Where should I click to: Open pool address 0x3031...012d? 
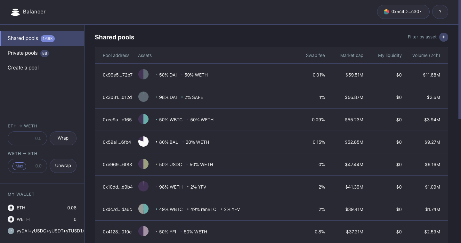click(x=117, y=97)
